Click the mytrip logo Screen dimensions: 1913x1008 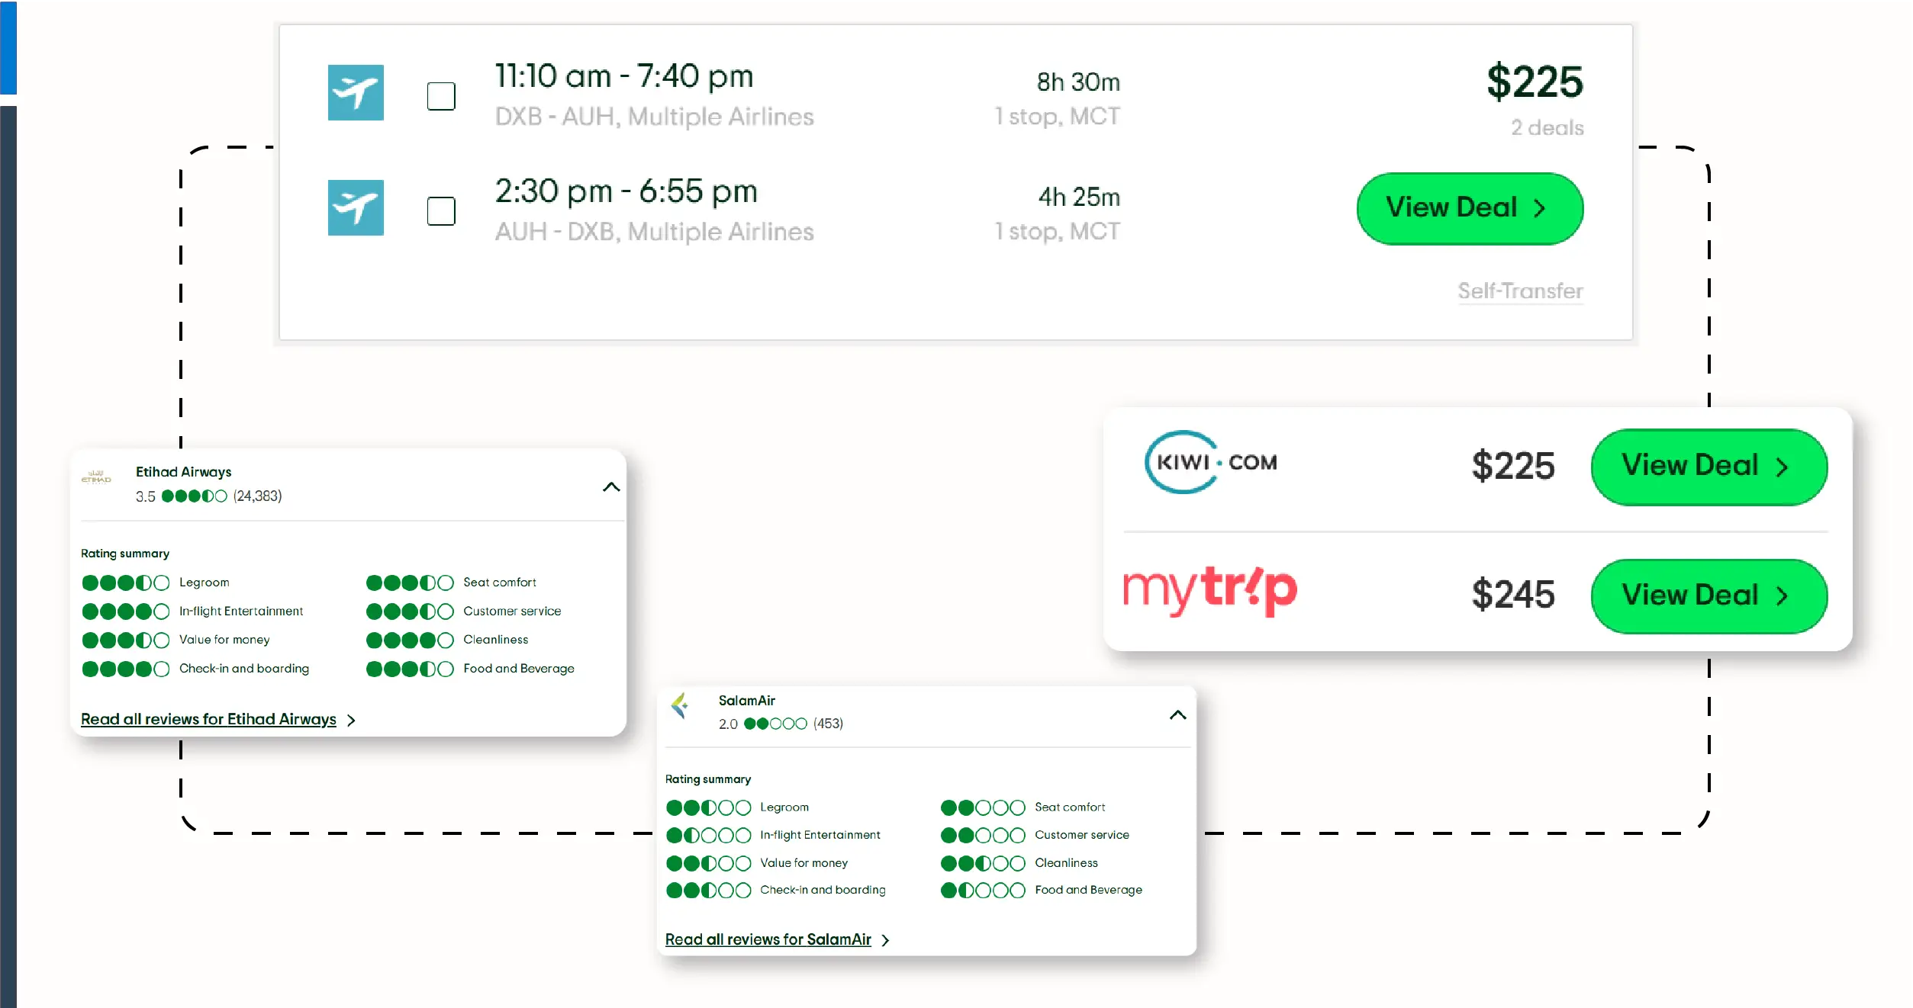[x=1210, y=590]
